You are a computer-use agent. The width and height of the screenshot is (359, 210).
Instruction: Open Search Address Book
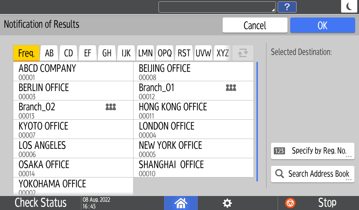tap(312, 174)
